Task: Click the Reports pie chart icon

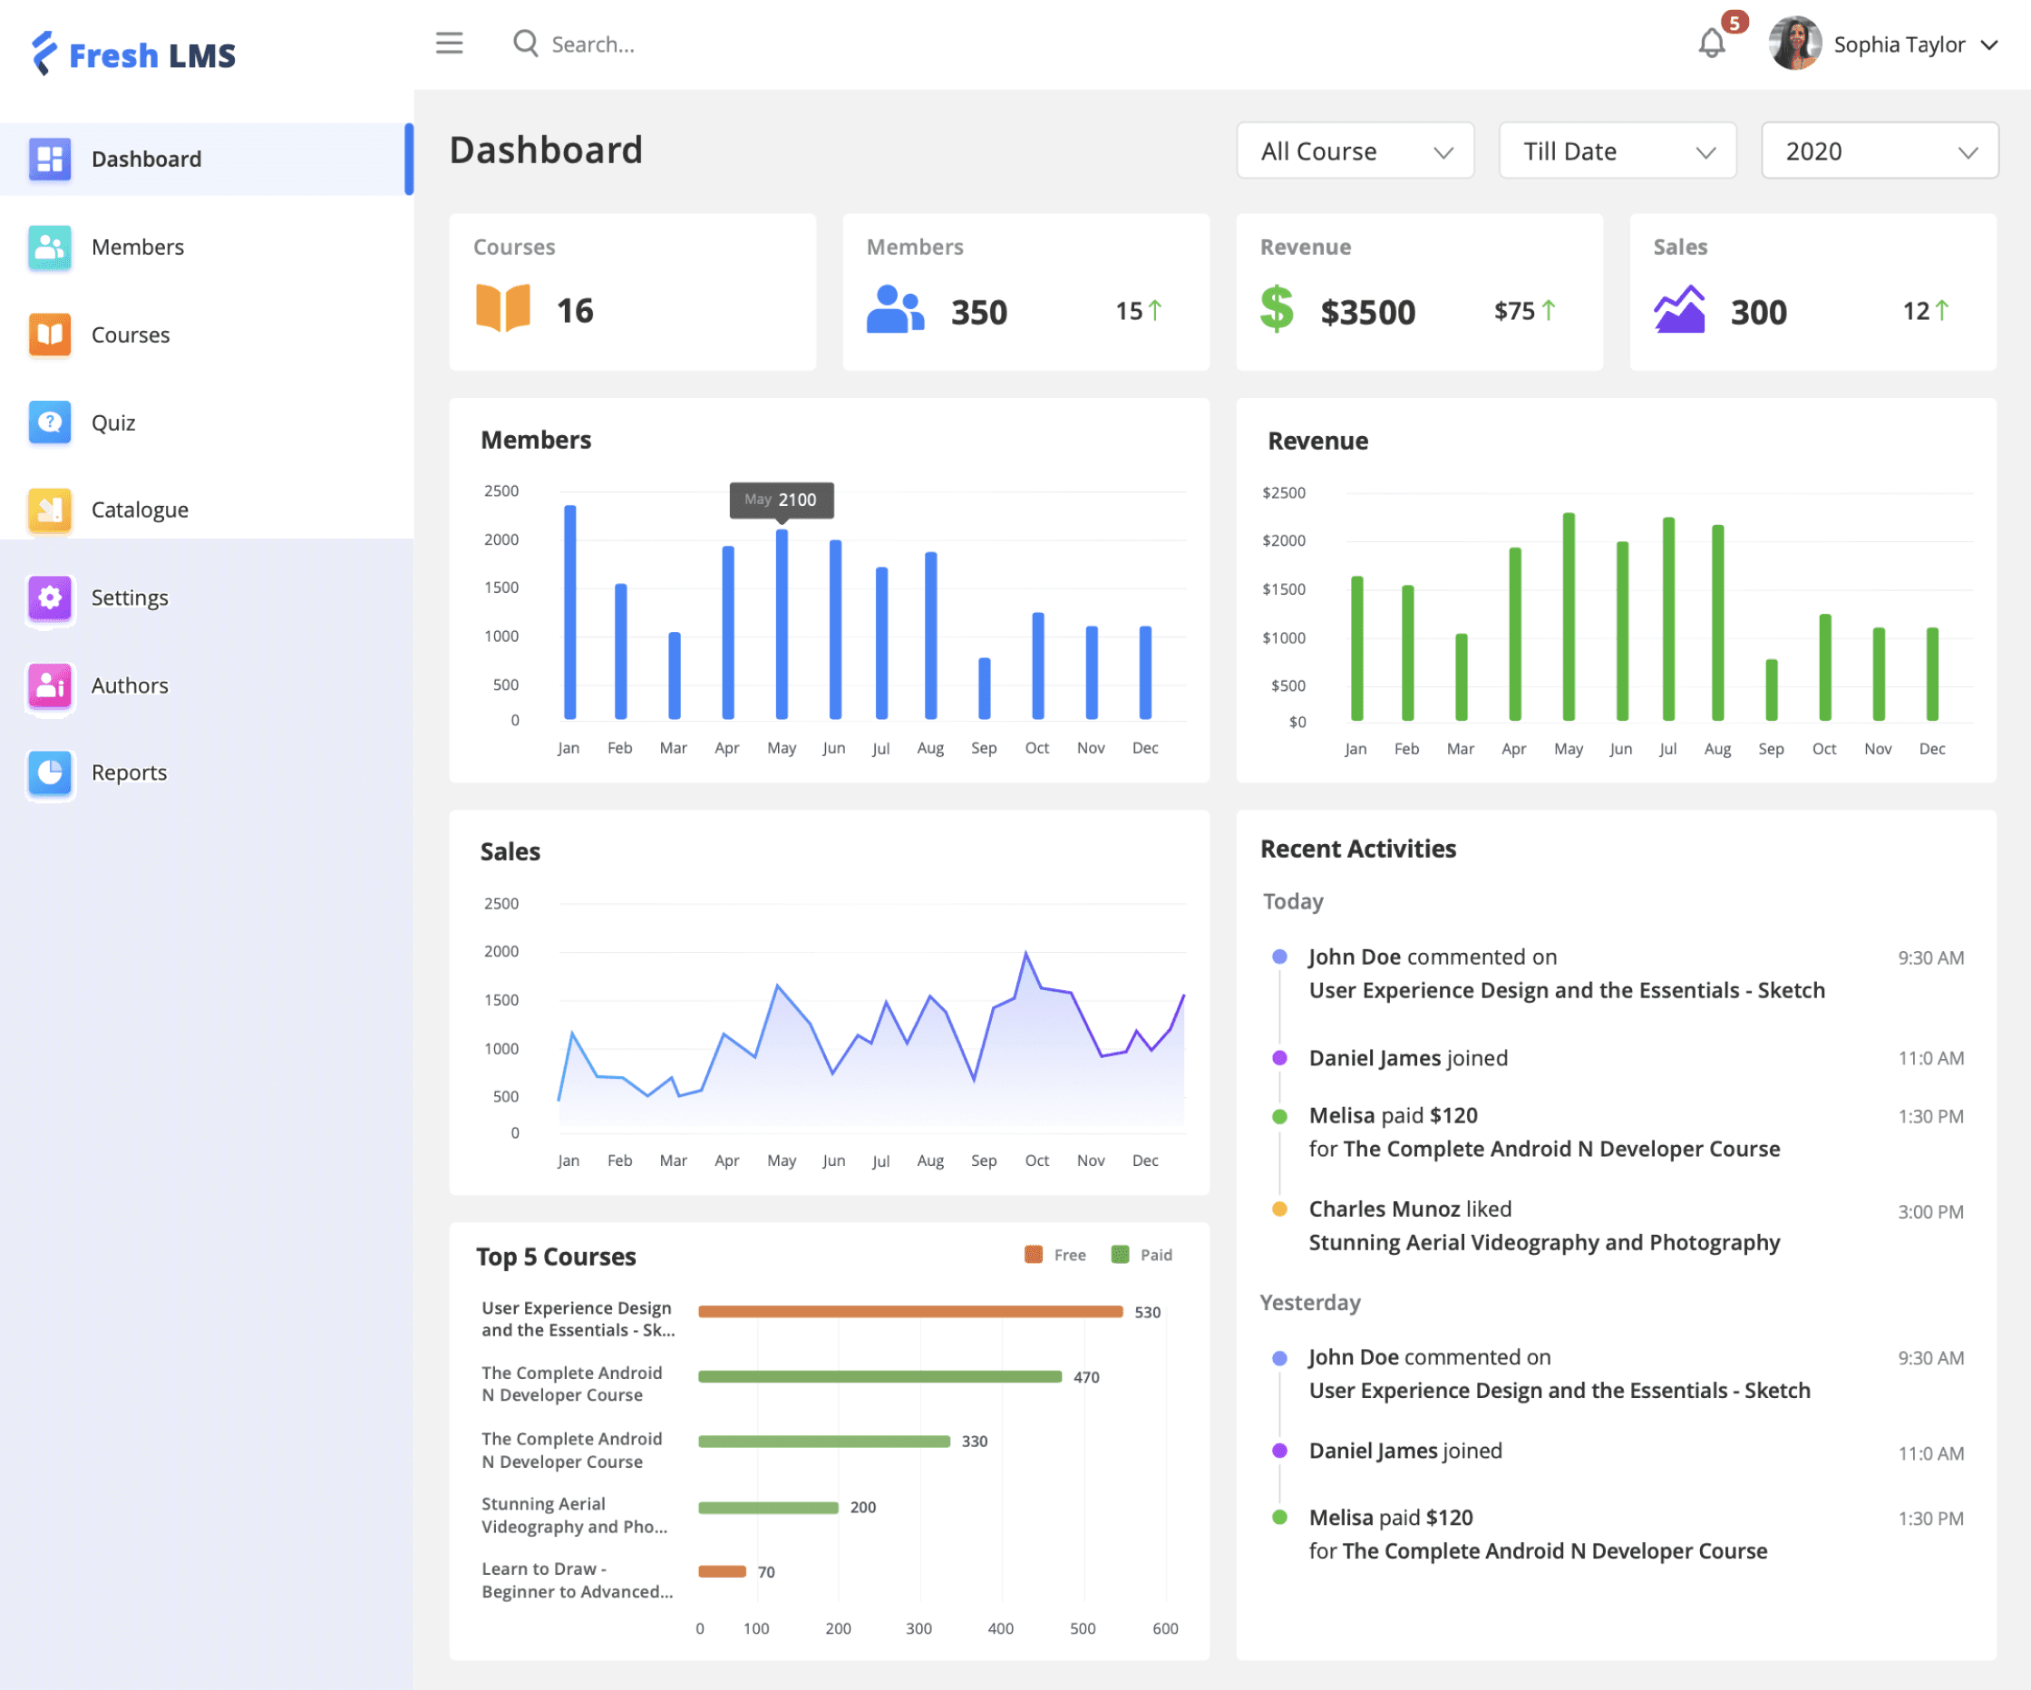Action: (x=49, y=773)
